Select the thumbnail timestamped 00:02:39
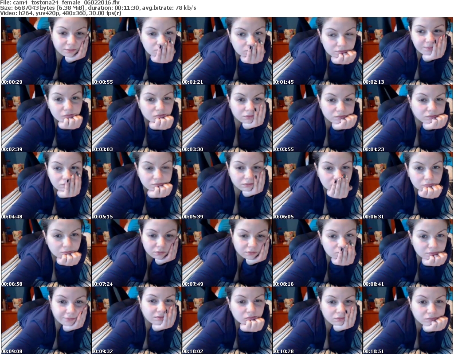The width and height of the screenshot is (454, 354). pyautogui.click(x=46, y=118)
